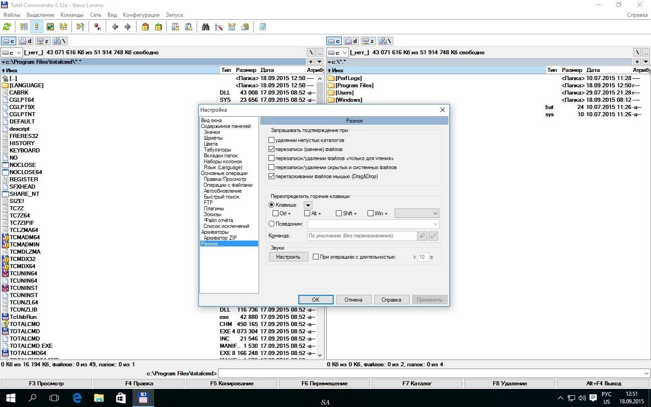The height and width of the screenshot is (407, 651).
Task: Open the Multi-Rename tool icon
Action: (219, 27)
